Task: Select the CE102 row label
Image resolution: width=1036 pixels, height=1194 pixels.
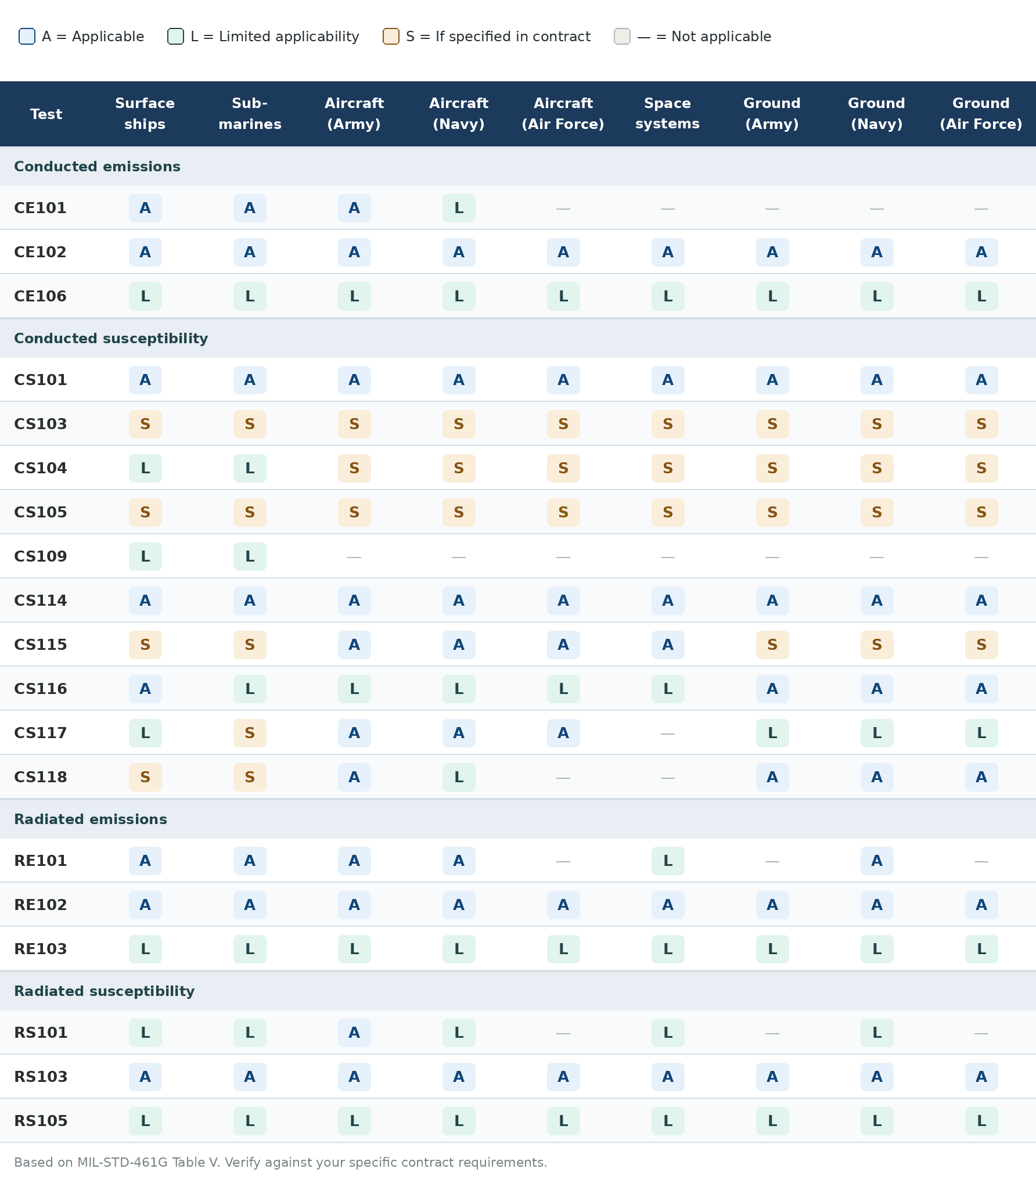Action: tap(40, 252)
